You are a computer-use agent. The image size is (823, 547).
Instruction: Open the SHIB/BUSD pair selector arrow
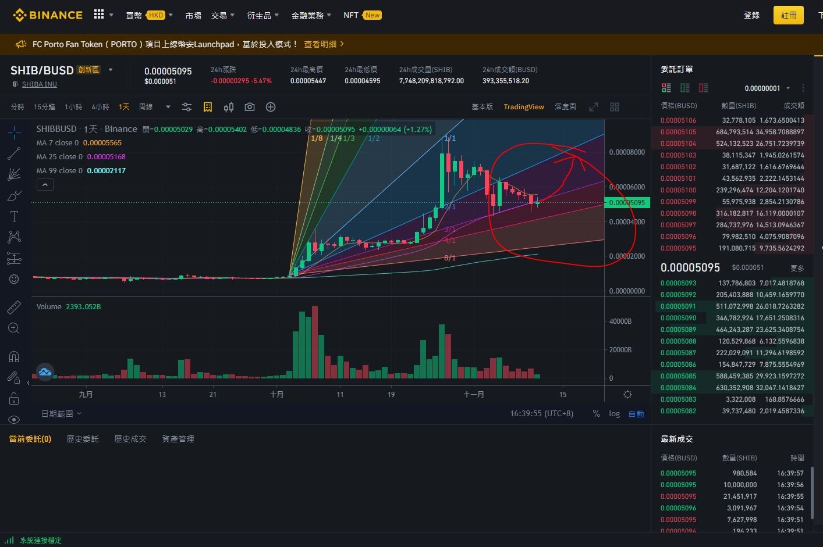(x=111, y=70)
